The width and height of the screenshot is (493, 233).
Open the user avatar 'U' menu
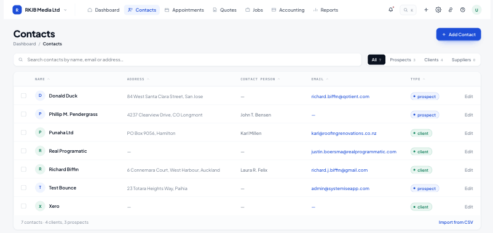(476, 10)
